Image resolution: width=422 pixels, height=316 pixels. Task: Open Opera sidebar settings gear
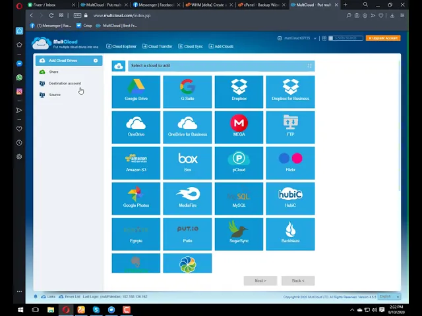pos(19,157)
